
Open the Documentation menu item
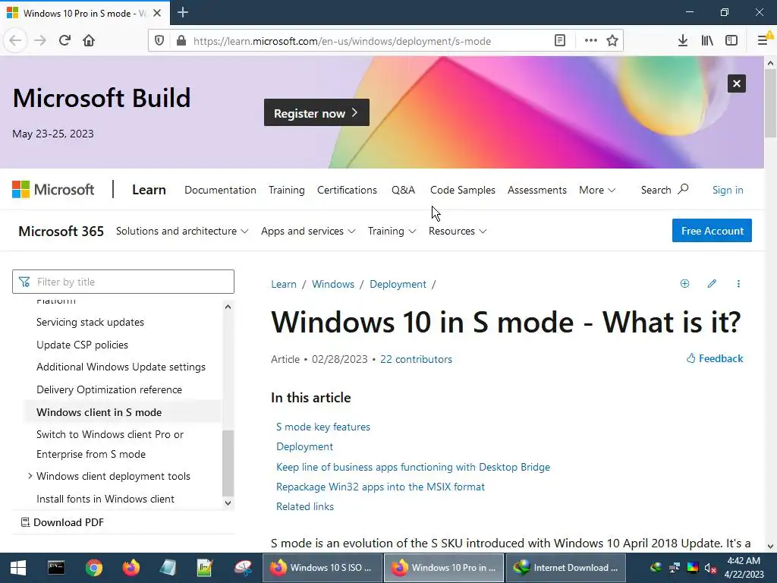(220, 190)
